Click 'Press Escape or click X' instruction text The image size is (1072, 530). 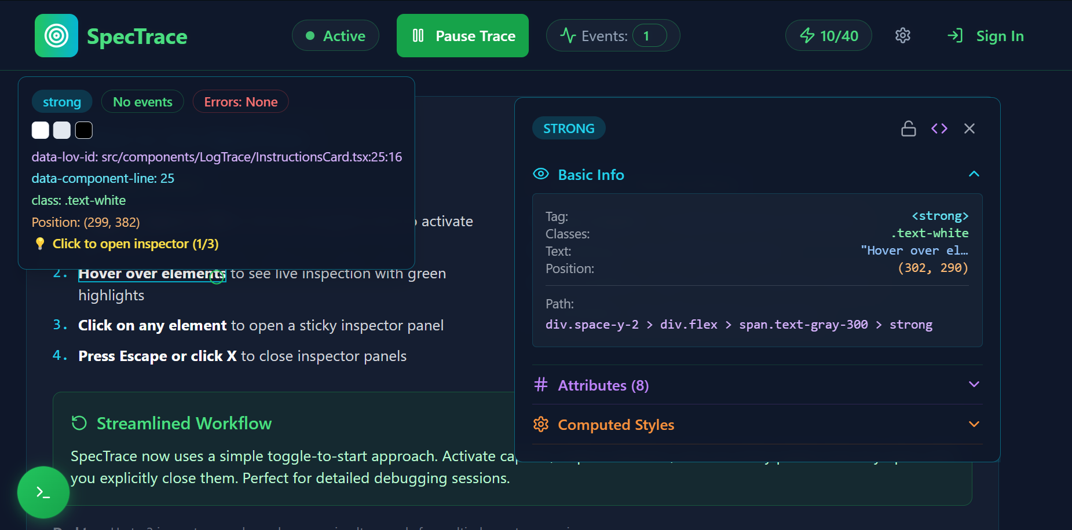click(158, 356)
